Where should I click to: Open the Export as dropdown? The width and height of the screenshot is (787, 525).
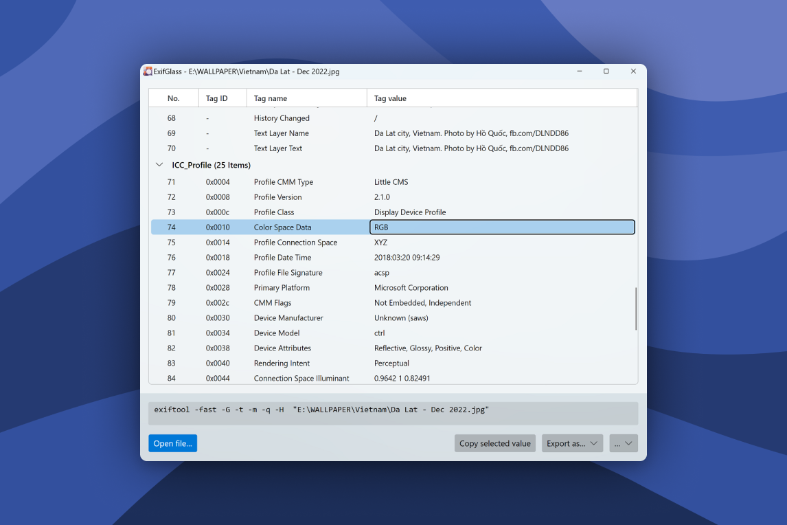tap(572, 443)
